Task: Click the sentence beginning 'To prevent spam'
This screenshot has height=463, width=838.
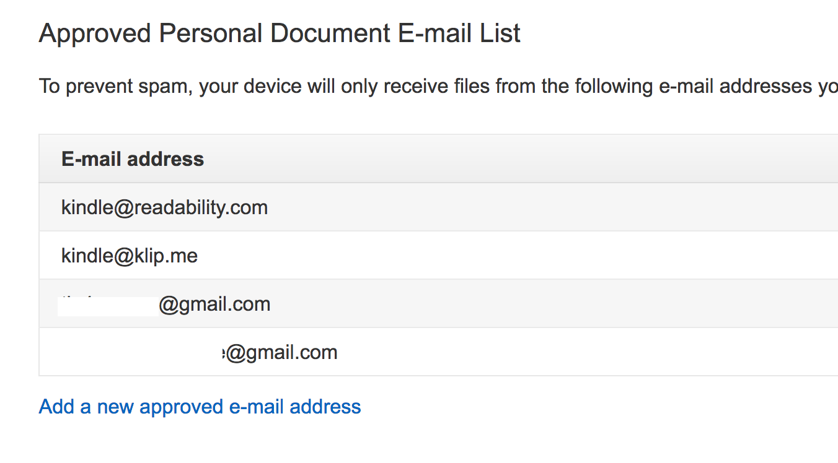Action: click(438, 86)
